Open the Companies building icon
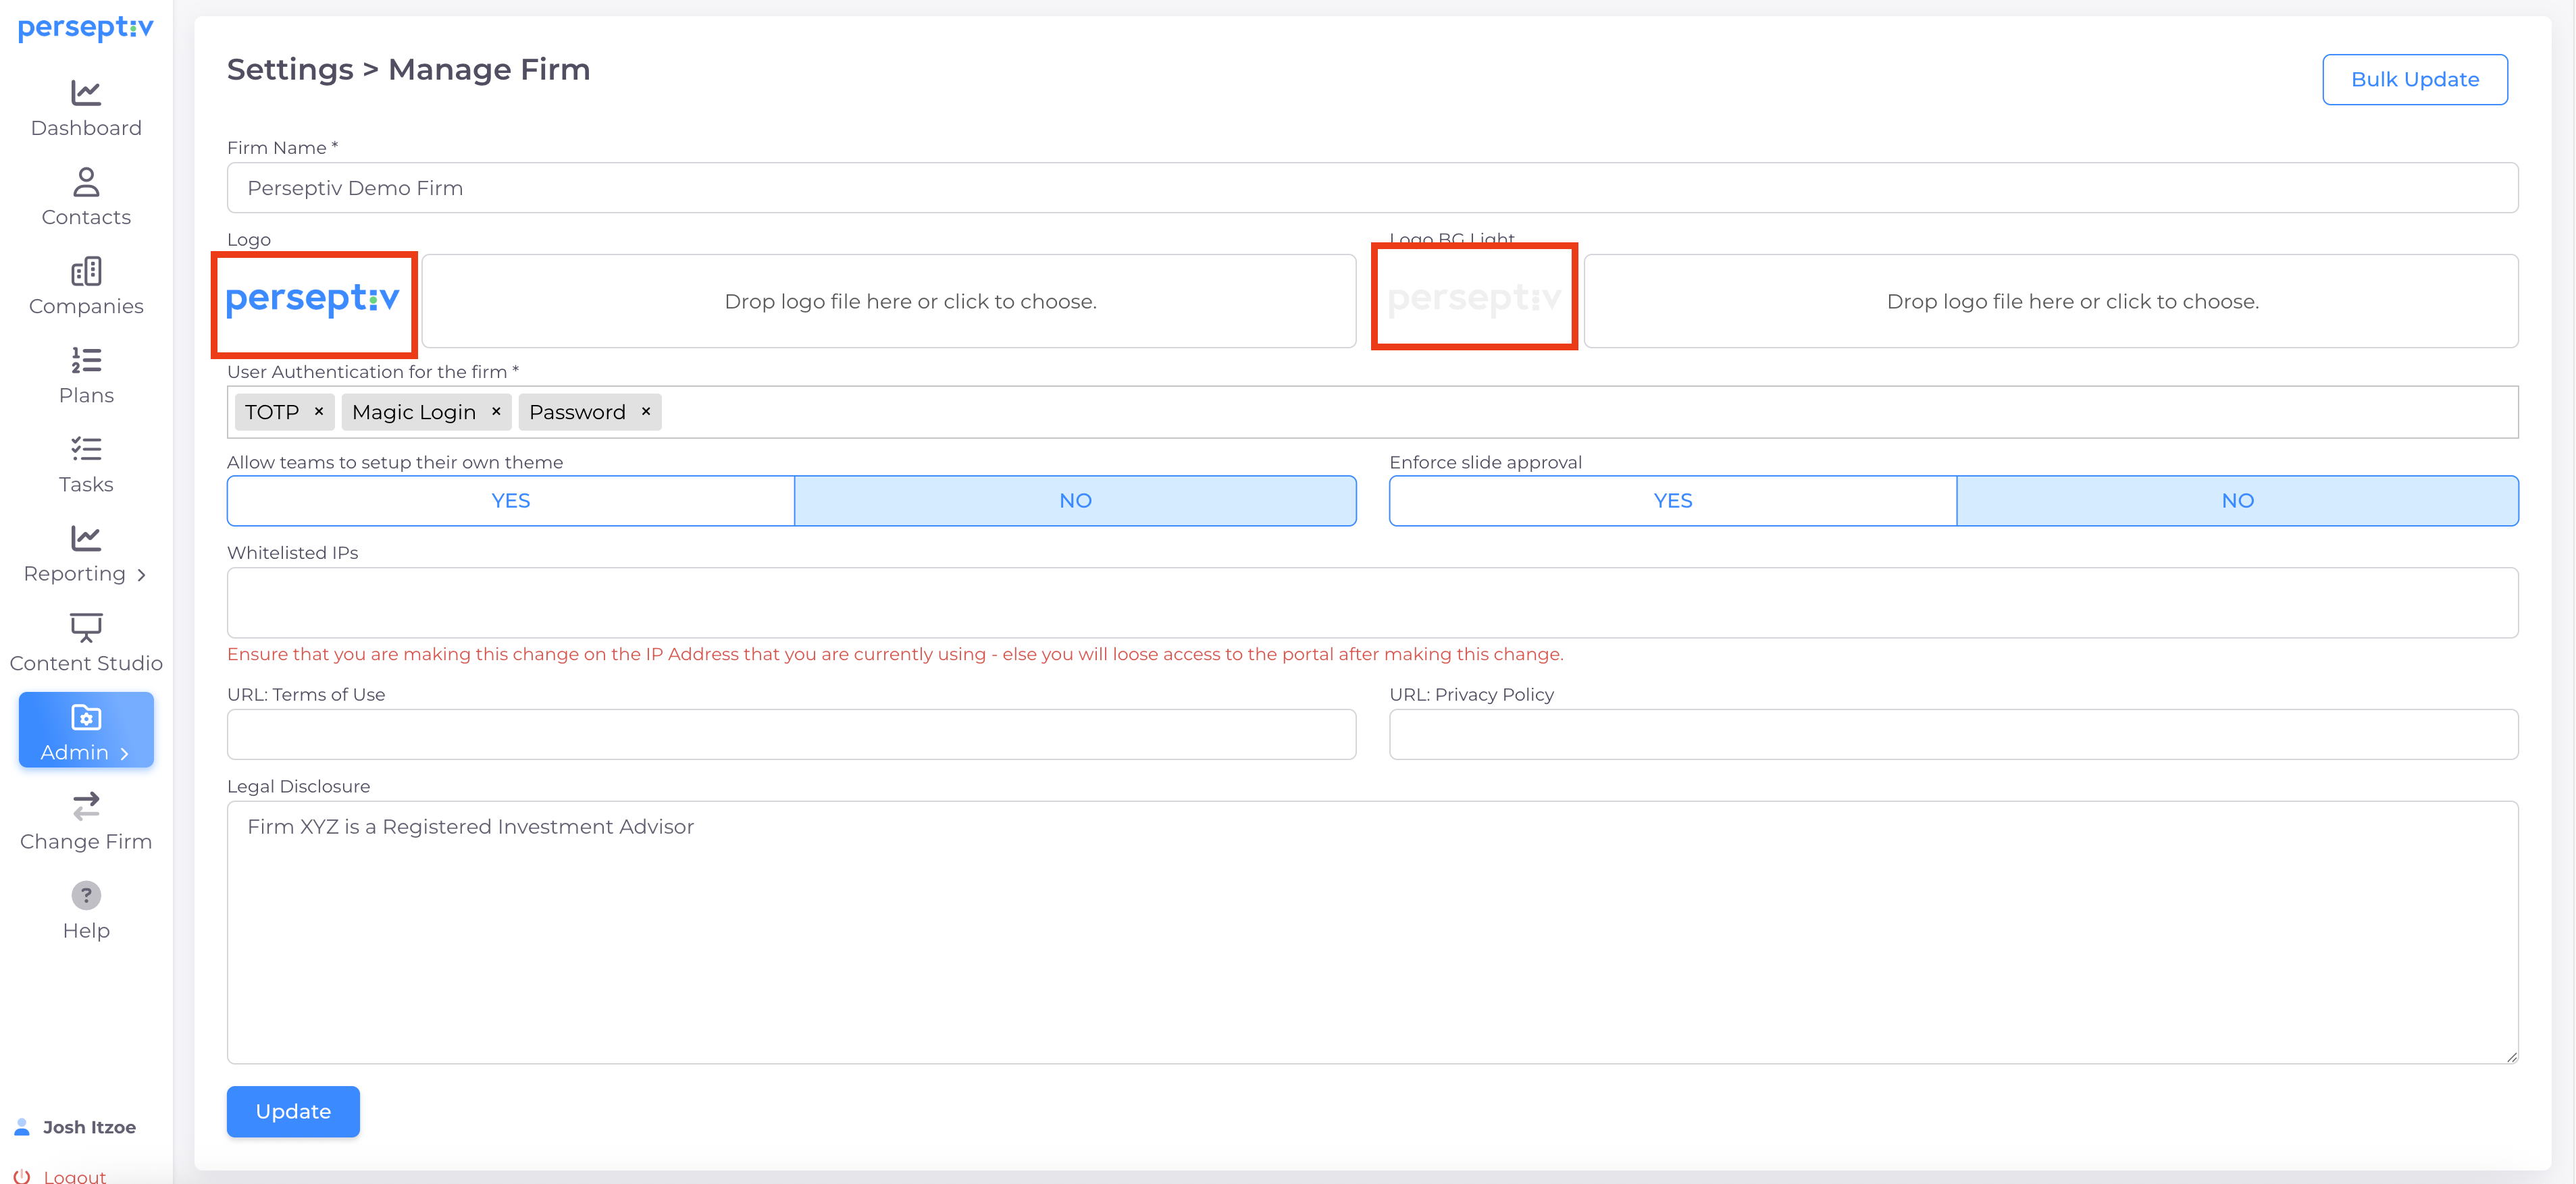This screenshot has width=2576, height=1184. (x=86, y=271)
